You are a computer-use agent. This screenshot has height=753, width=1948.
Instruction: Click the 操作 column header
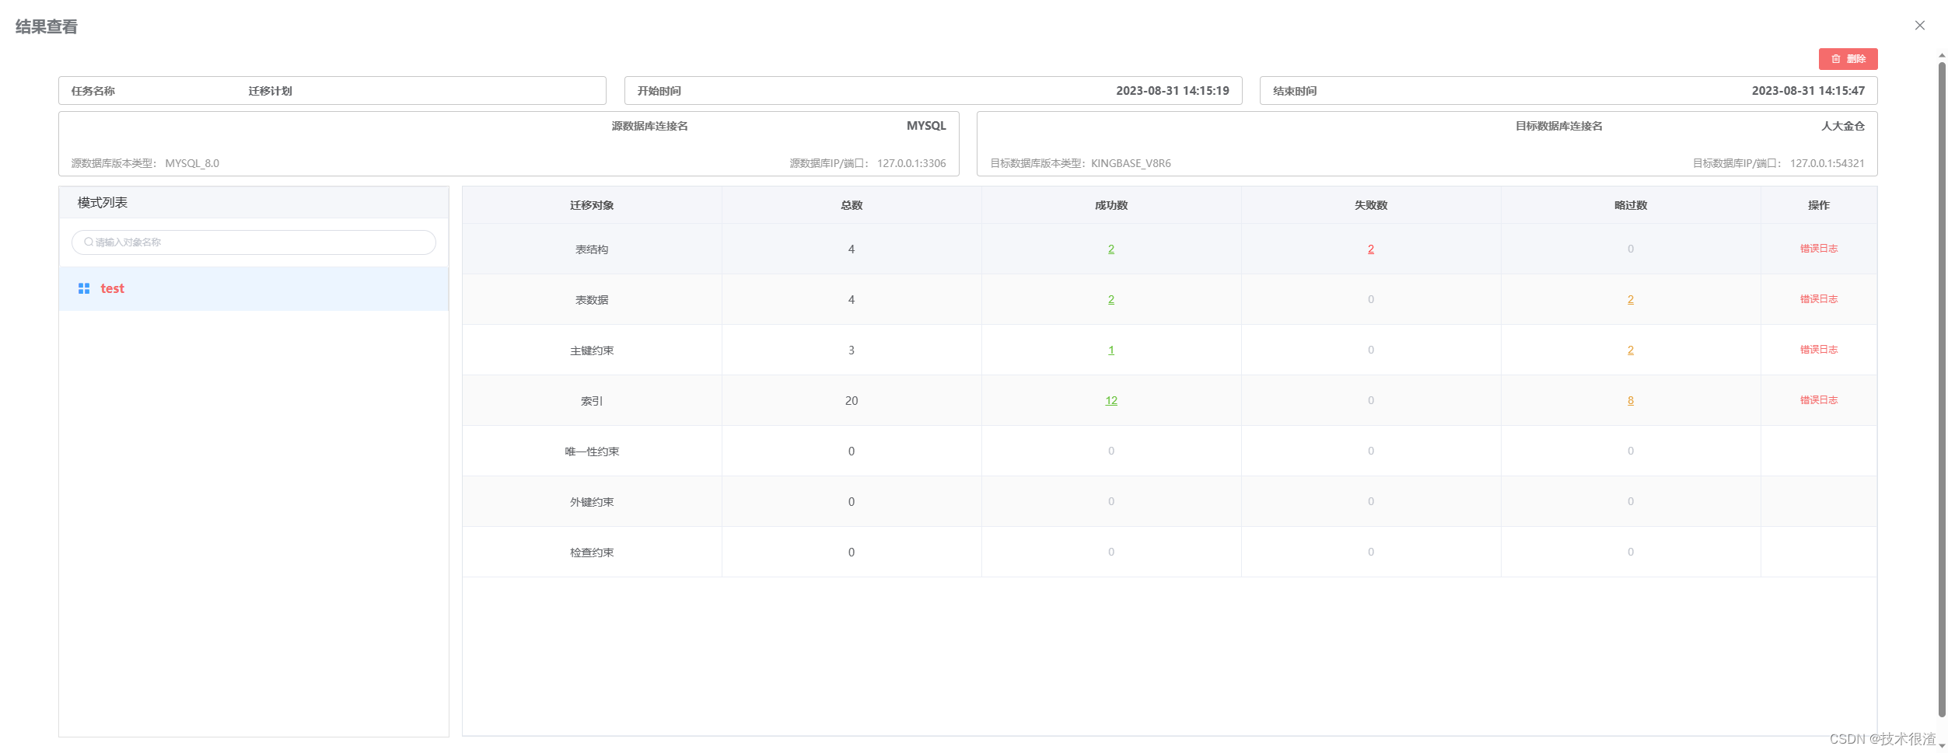tap(1818, 205)
